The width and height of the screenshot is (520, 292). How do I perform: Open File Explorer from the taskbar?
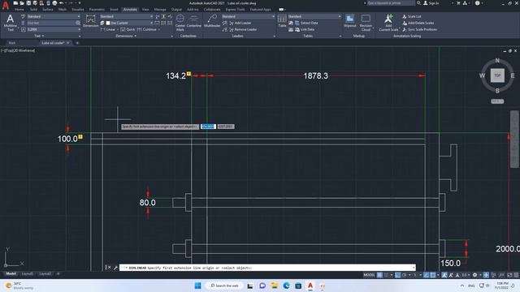pos(275,286)
